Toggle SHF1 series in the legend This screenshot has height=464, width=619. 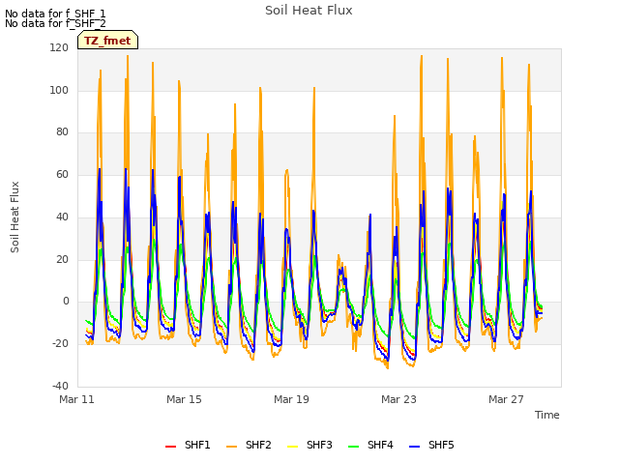(188, 445)
